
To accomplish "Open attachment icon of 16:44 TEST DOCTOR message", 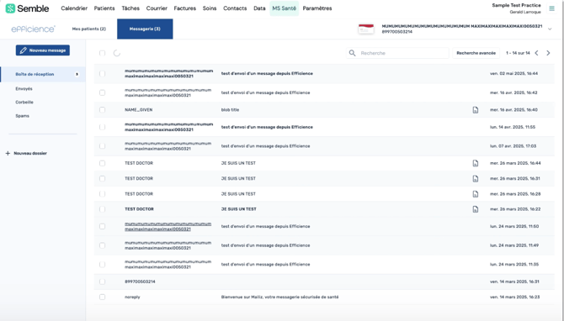I will [x=476, y=163].
